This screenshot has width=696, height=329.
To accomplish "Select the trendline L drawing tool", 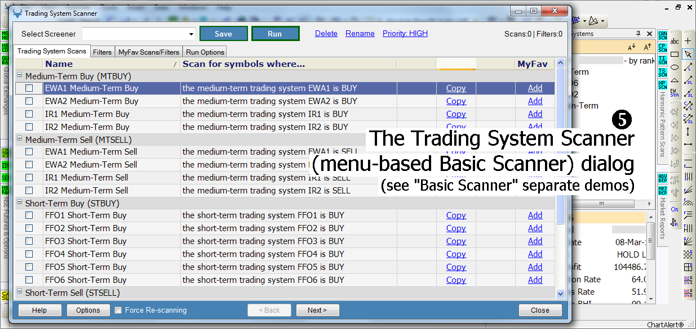I will coord(688,67).
